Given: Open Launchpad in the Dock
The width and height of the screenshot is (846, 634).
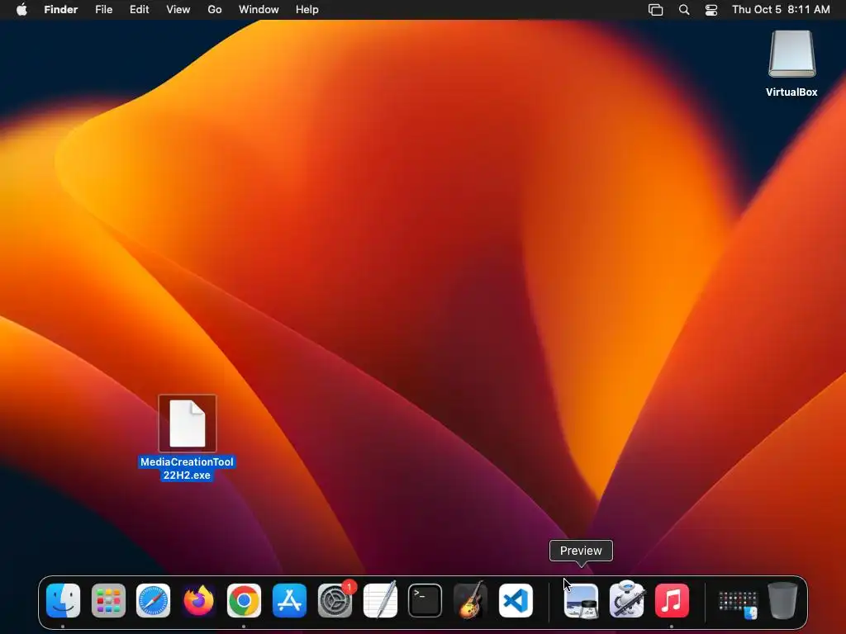Looking at the screenshot, I should coord(108,601).
